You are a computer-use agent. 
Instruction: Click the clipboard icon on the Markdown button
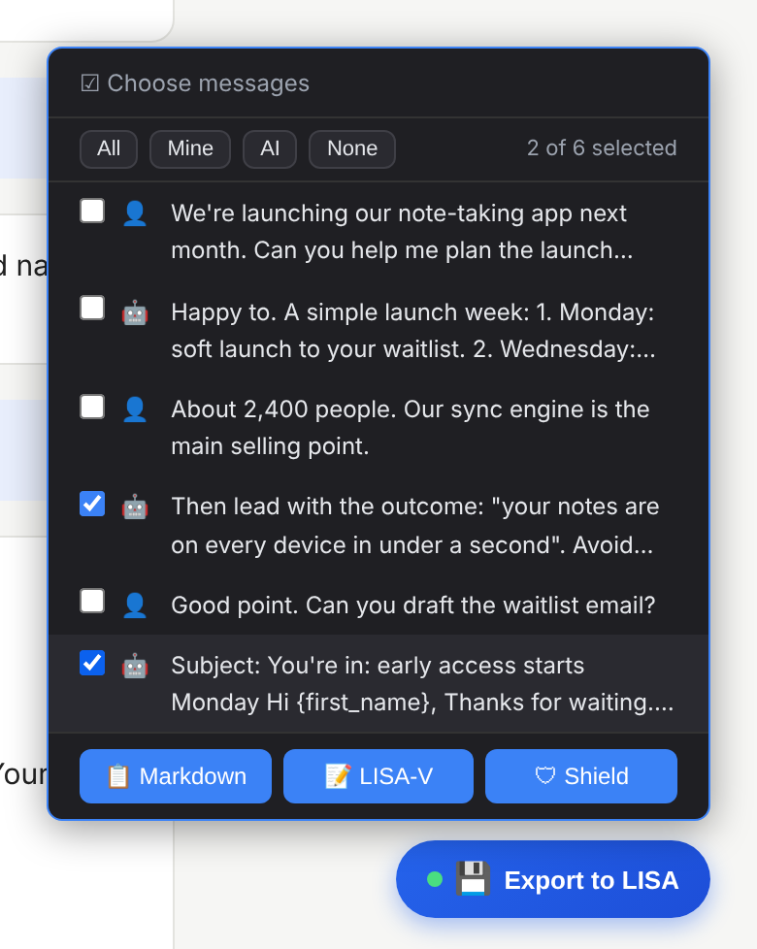tap(118, 776)
